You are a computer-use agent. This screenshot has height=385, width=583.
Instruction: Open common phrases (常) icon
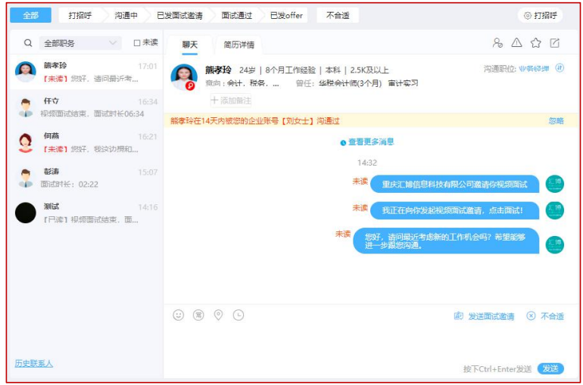click(198, 315)
